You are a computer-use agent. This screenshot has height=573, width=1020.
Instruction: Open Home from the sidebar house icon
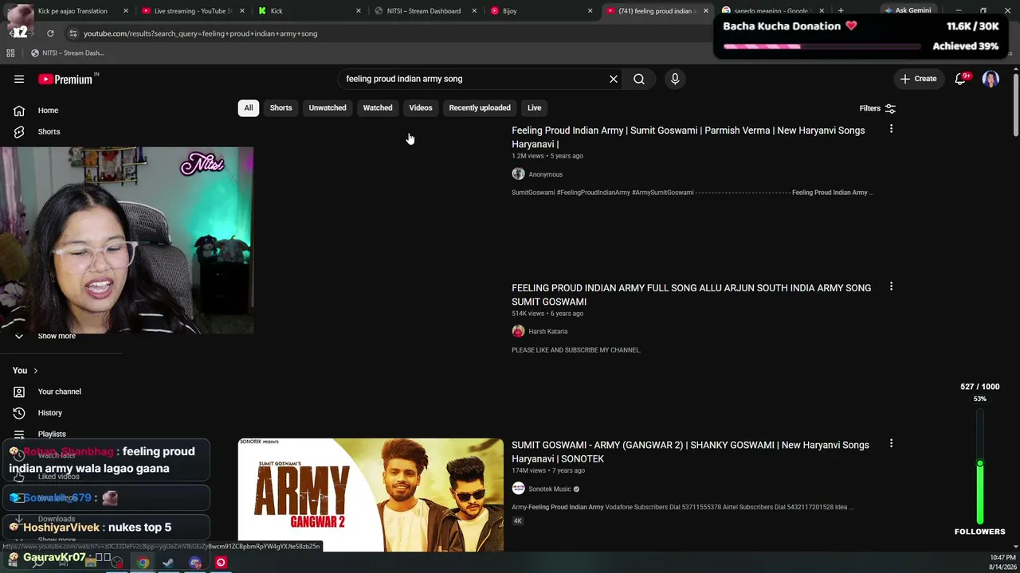point(19,111)
